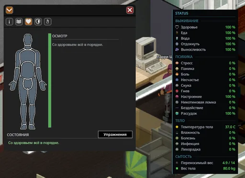Click the mood icon beside Настроение
The image size is (245, 178).
[177, 96]
